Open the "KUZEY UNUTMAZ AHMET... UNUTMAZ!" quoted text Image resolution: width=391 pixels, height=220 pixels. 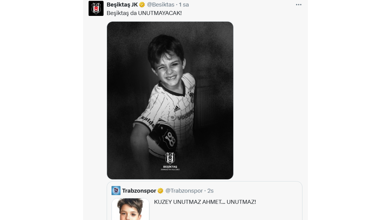(x=205, y=202)
